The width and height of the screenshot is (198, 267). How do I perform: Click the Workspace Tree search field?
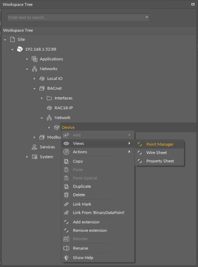click(x=76, y=17)
